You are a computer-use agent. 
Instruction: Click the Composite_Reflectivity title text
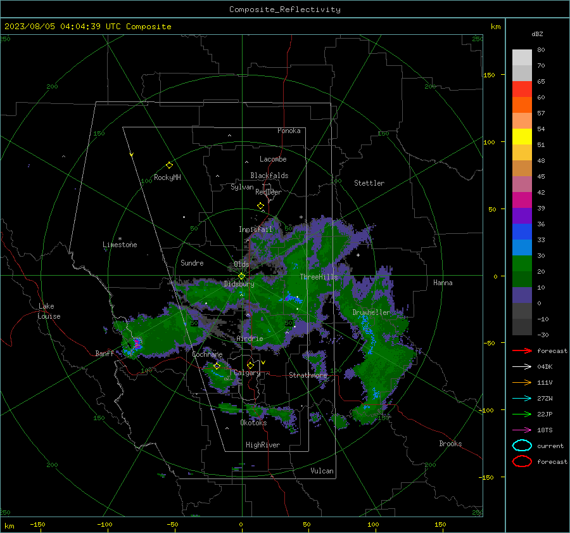coord(284,10)
